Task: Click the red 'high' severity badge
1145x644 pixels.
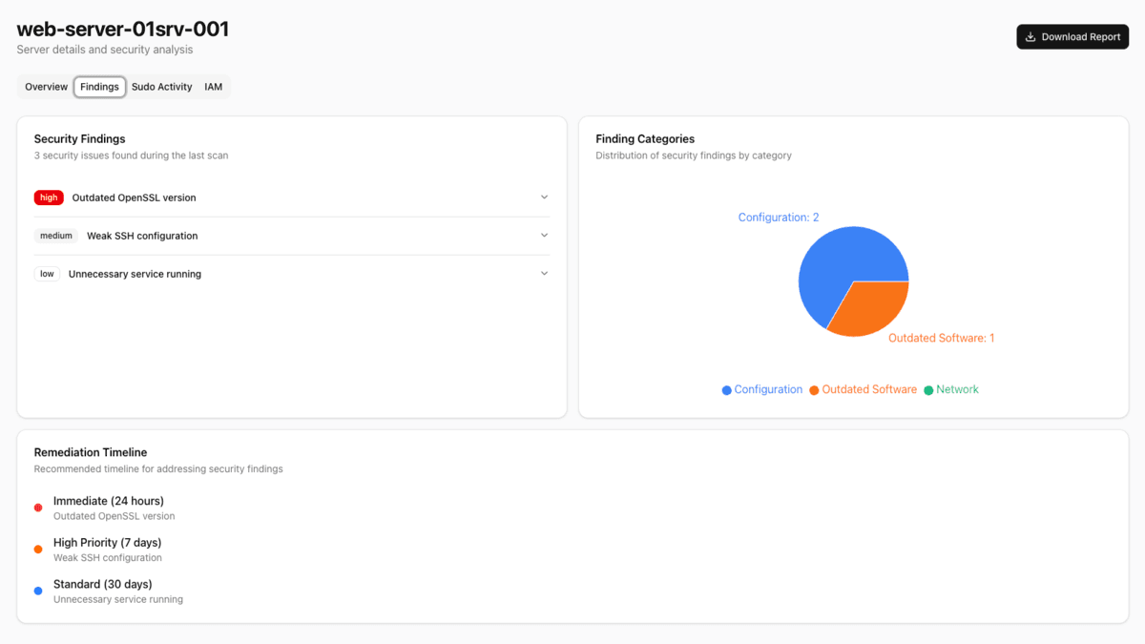Action: point(49,197)
